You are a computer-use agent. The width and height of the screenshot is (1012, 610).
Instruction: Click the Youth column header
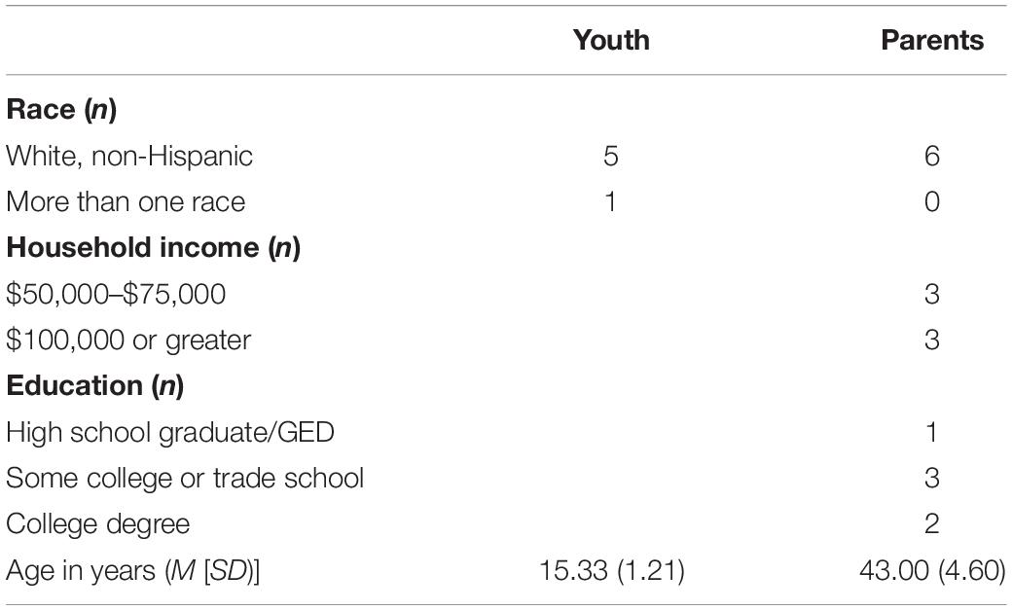pyautogui.click(x=610, y=40)
